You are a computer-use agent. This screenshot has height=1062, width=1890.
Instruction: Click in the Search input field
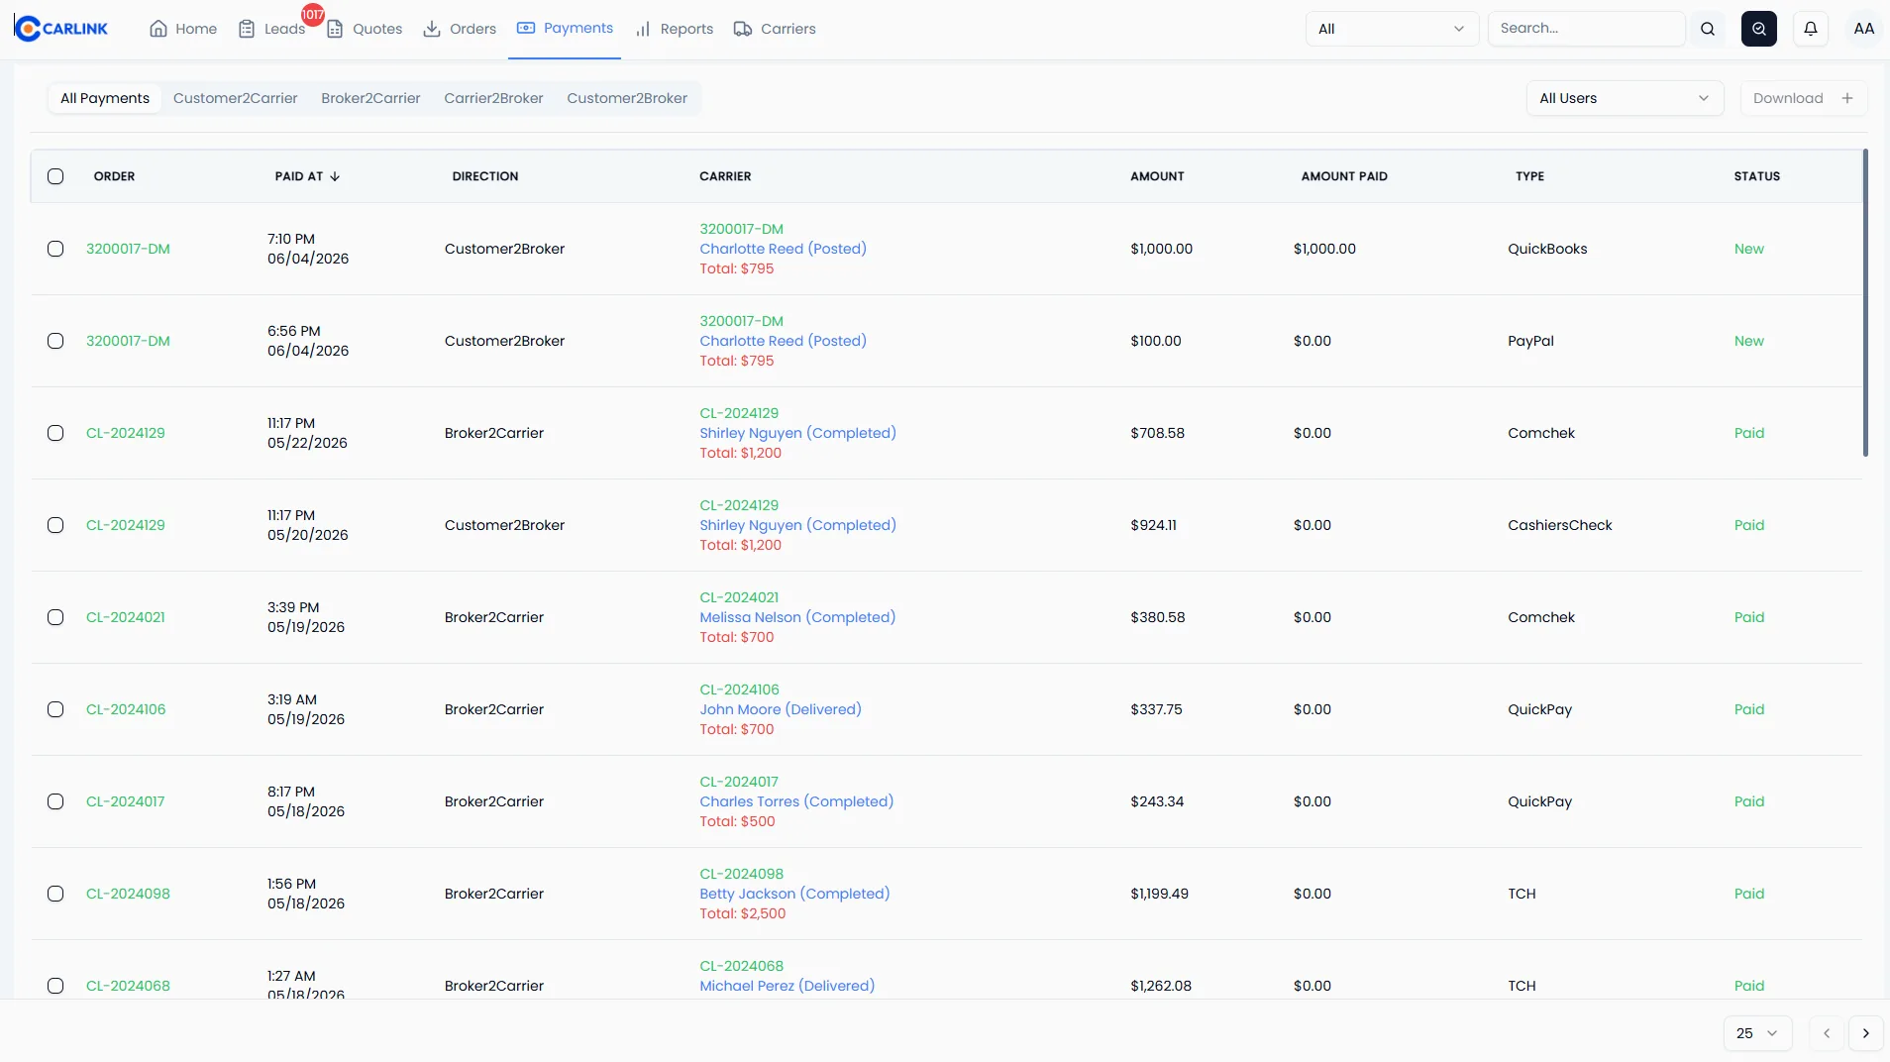point(1586,29)
